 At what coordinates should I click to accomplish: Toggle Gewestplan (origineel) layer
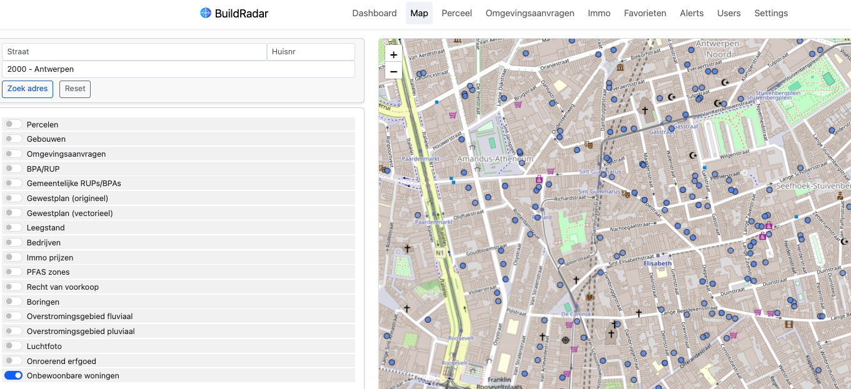pos(13,198)
